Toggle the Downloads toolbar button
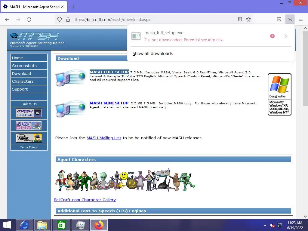The height and width of the screenshot is (231, 308). [x=290, y=19]
